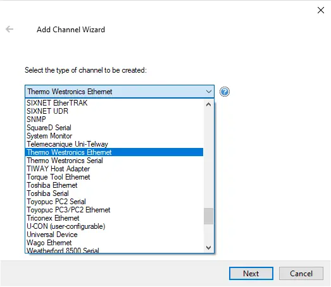Pick Wago Ethernet from list
Image resolution: width=331 pixels, height=287 pixels.
(114, 243)
